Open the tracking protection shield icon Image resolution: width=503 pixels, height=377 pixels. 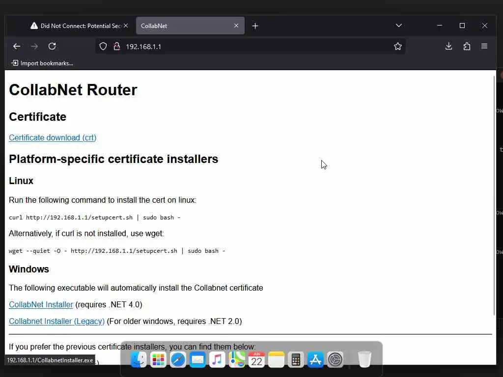(x=103, y=47)
